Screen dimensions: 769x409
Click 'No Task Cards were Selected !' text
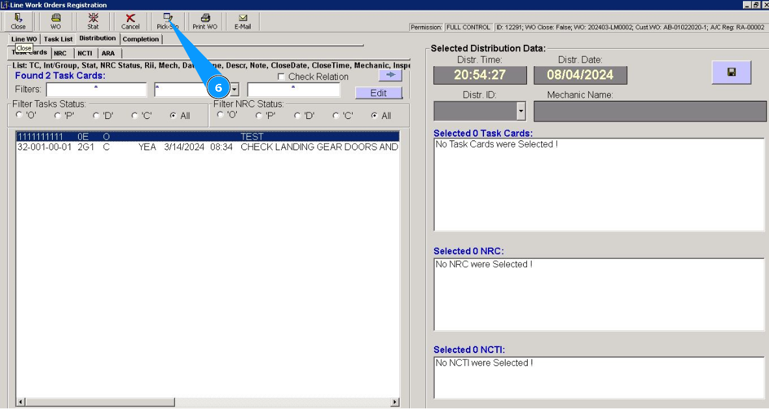[496, 144]
